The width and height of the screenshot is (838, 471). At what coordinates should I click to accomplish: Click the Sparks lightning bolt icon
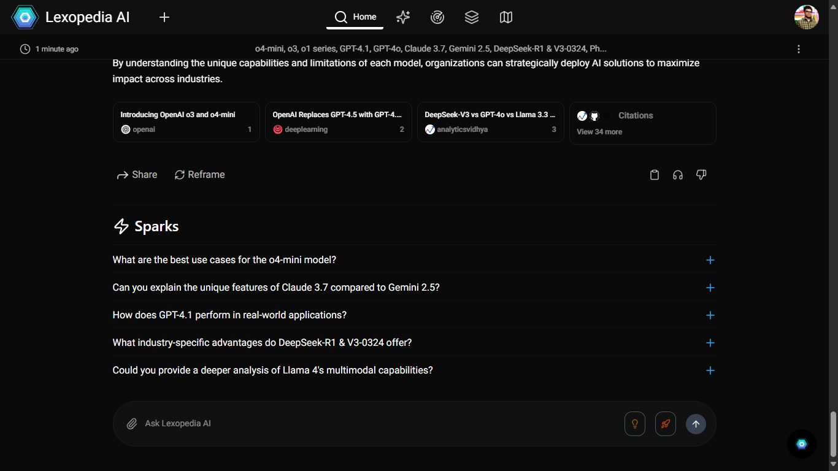click(121, 226)
